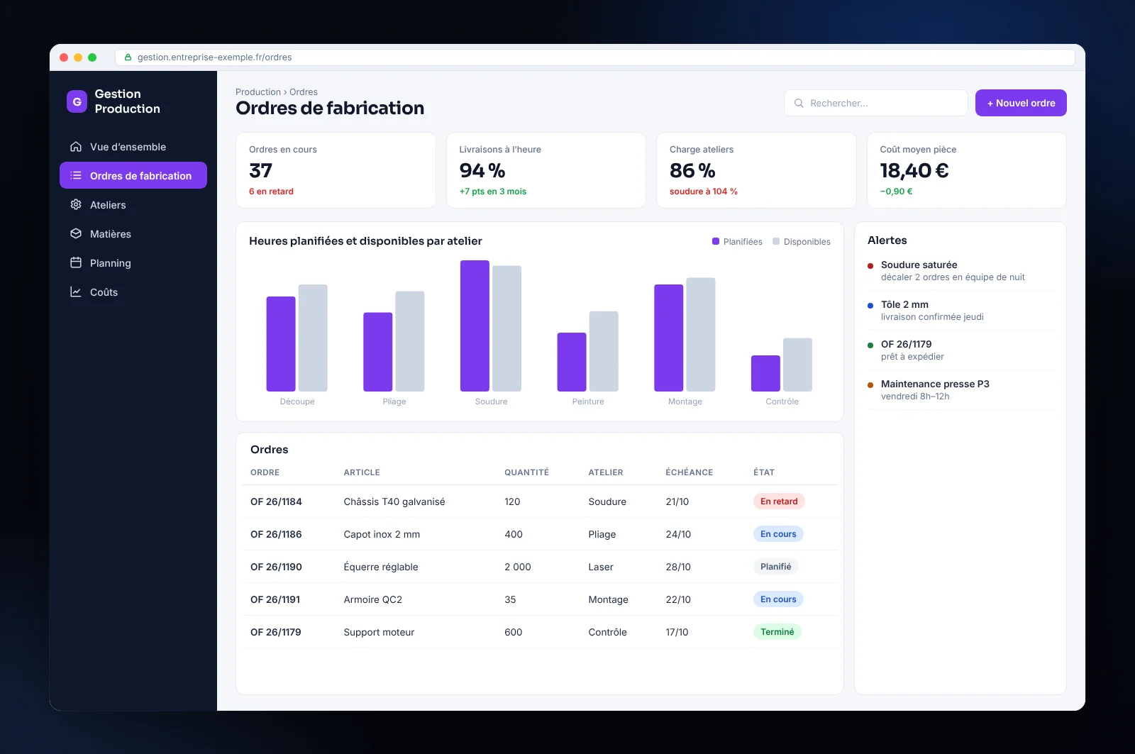
Task: Click the Production breadcrumb link
Action: 258,92
